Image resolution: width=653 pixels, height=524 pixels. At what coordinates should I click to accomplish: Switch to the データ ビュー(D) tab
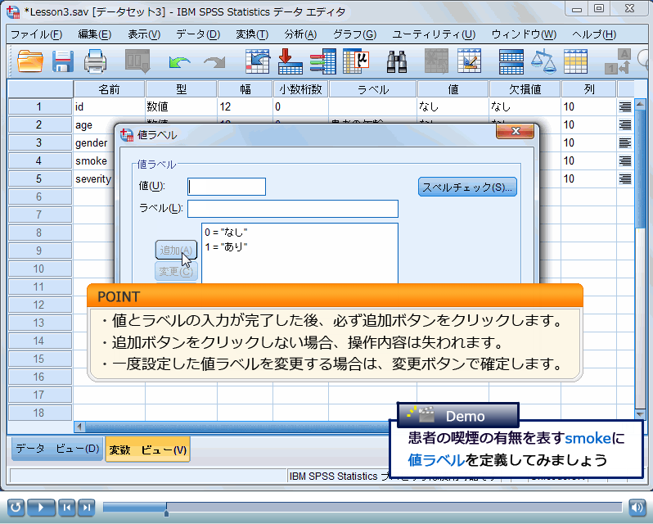pos(57,449)
